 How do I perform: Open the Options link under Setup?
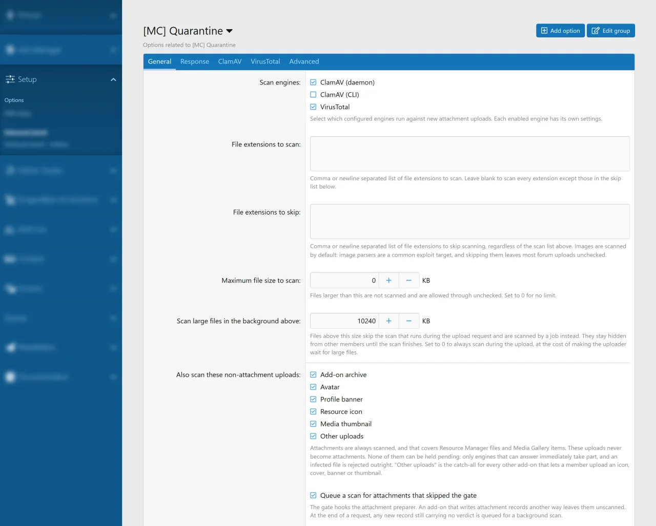[x=14, y=100]
